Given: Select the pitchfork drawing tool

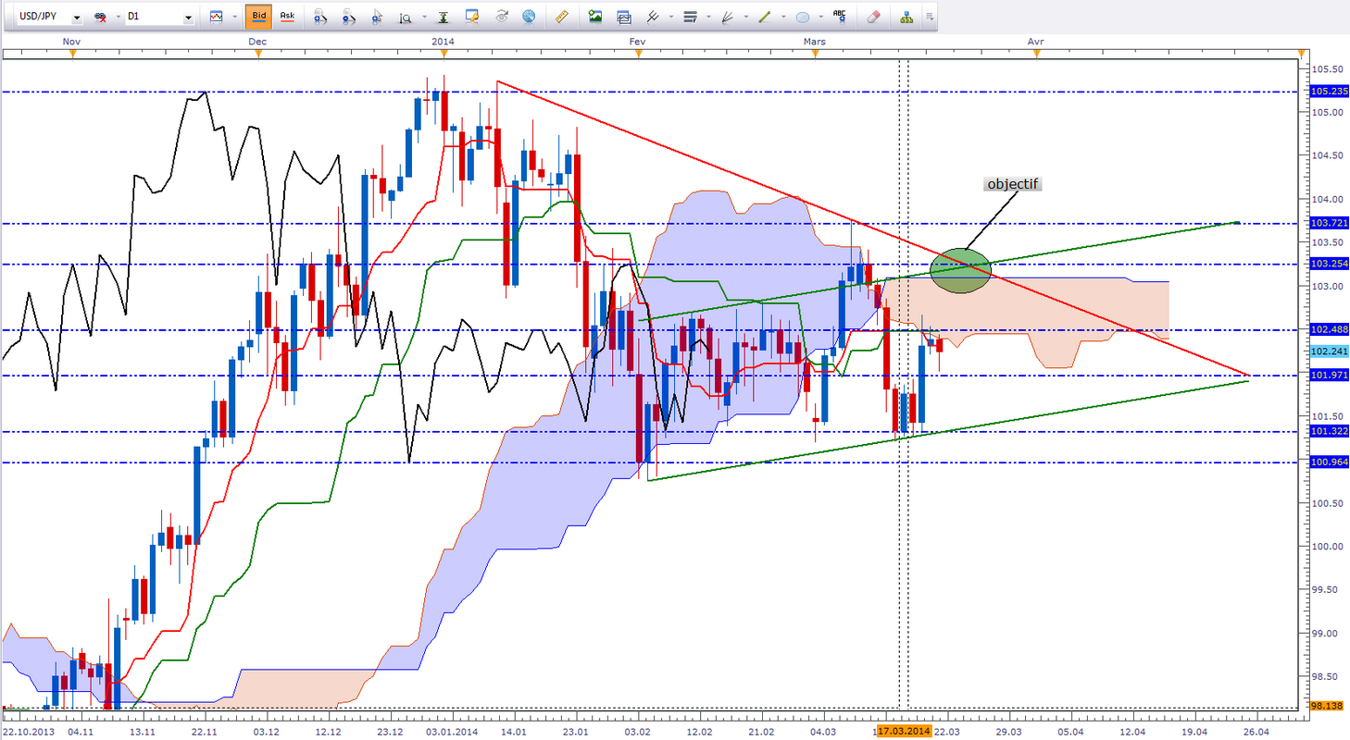Looking at the screenshot, I should pyautogui.click(x=651, y=17).
